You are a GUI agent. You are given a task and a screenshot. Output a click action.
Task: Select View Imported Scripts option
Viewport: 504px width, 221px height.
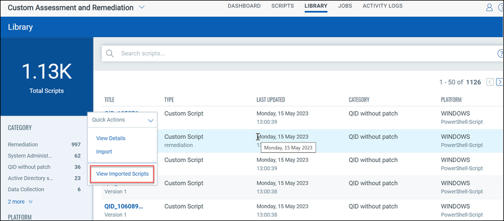[x=122, y=174]
